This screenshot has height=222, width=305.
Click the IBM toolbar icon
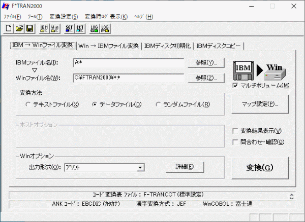(x=44, y=29)
